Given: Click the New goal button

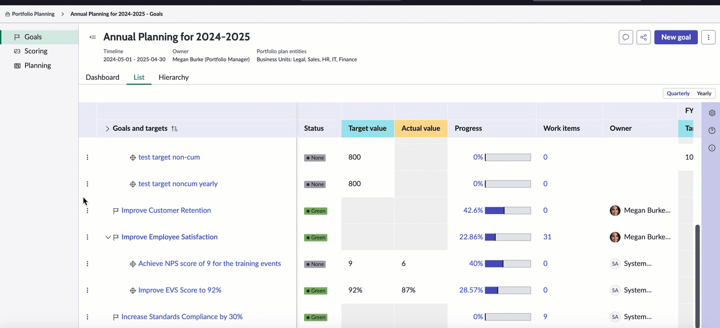Looking at the screenshot, I should 676,37.
